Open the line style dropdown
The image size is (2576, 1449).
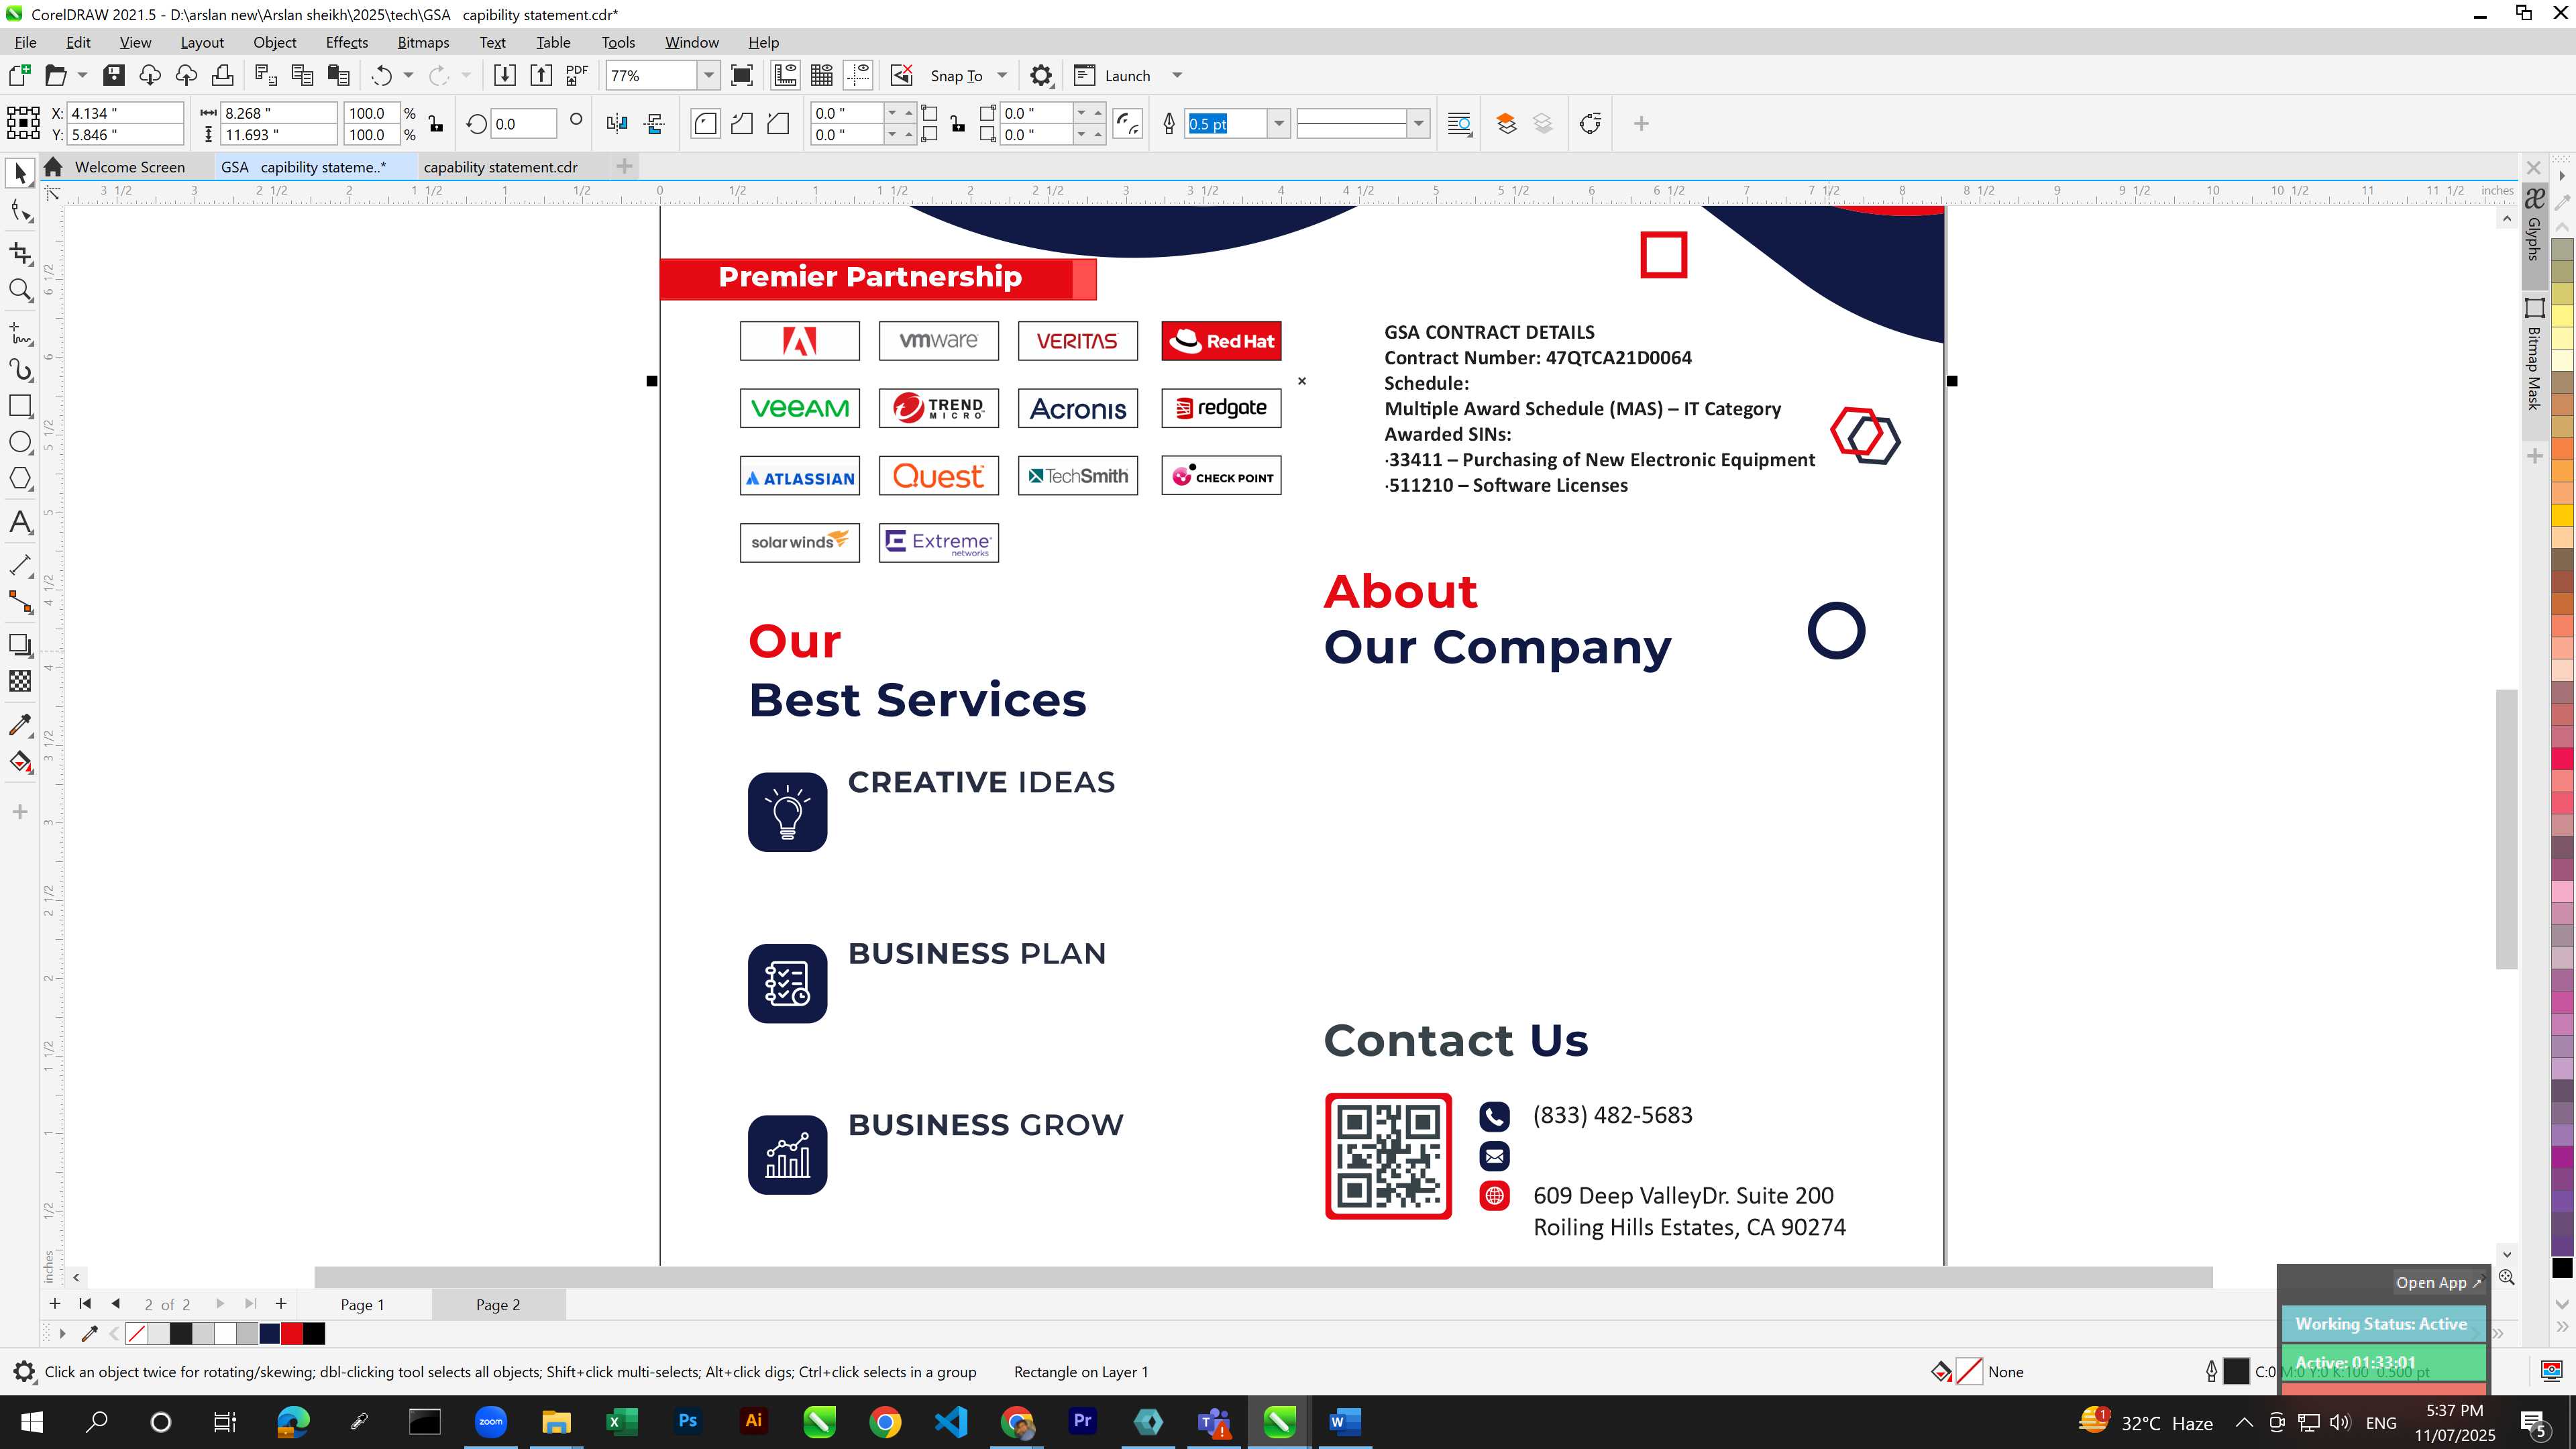pyautogui.click(x=1418, y=123)
